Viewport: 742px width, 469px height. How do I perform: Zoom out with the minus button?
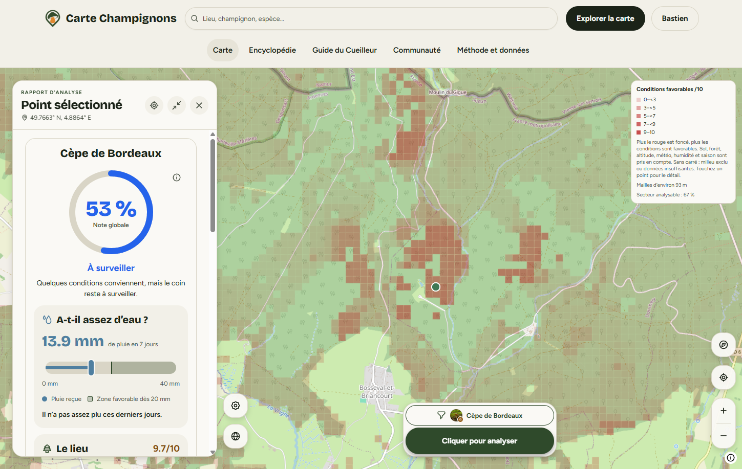tap(724, 436)
